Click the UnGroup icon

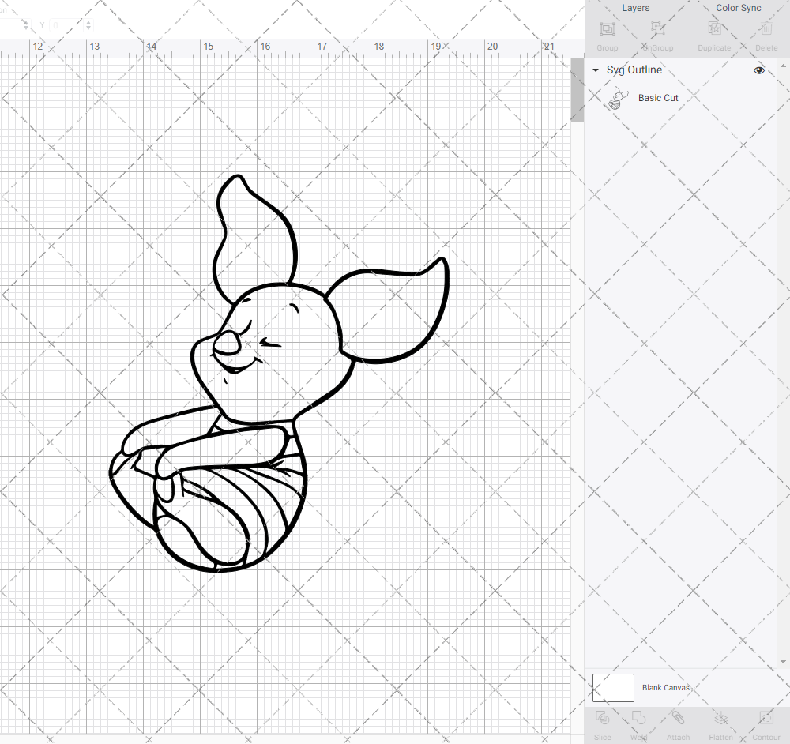click(657, 28)
